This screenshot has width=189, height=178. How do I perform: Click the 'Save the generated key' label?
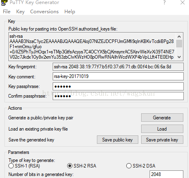[31, 140]
